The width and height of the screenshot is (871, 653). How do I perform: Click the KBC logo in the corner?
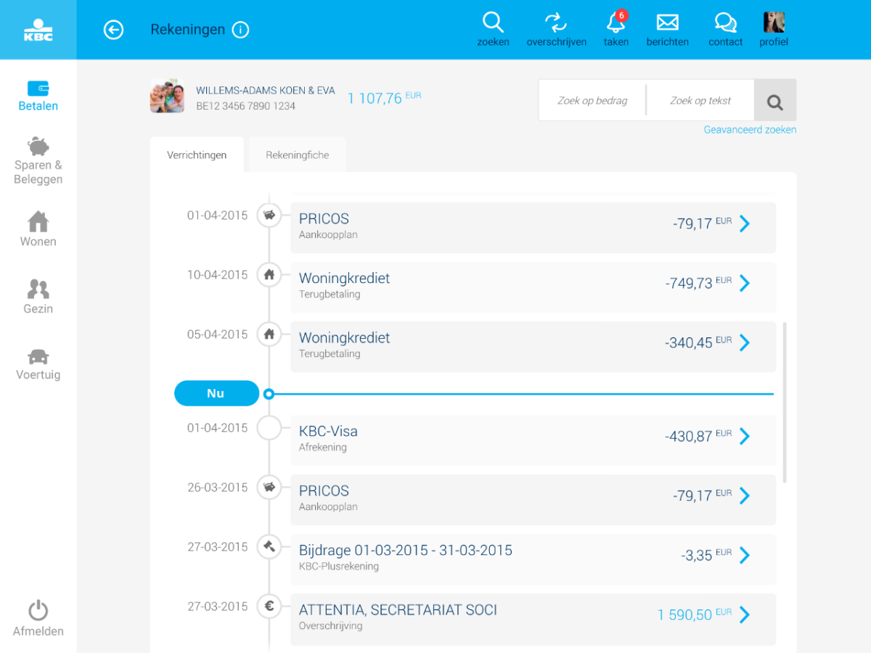coord(38,30)
